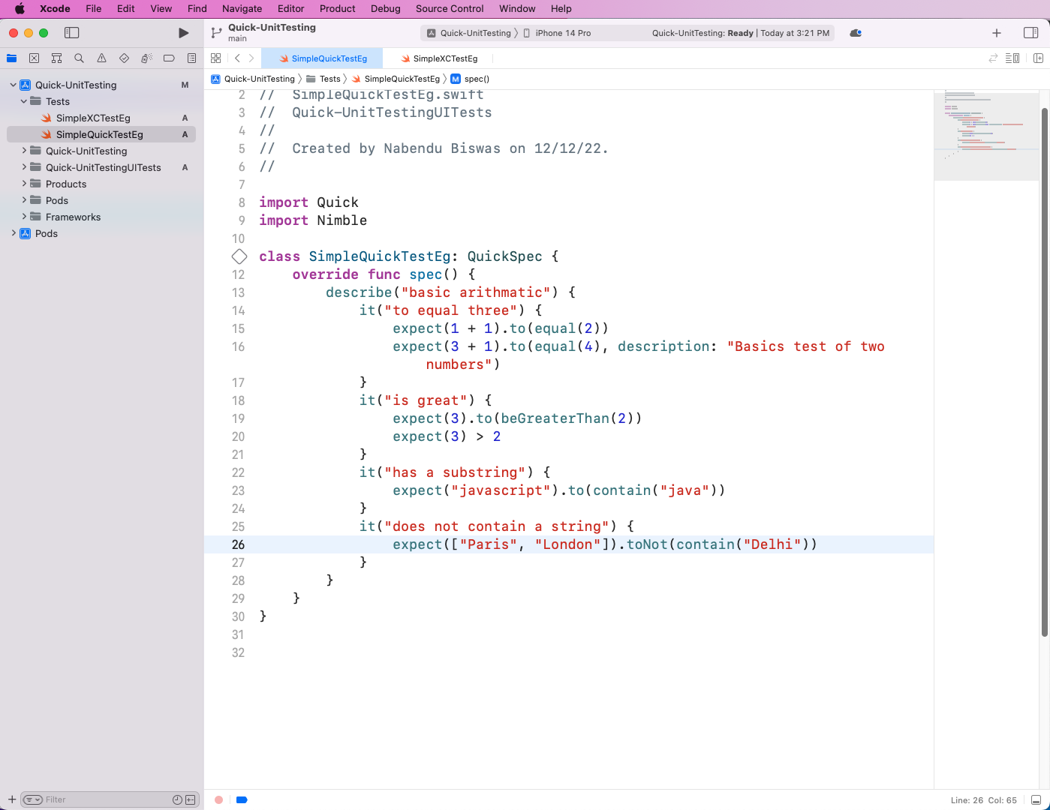This screenshot has height=810, width=1050.
Task: Toggle source-control status file filter
Action: tap(191, 800)
